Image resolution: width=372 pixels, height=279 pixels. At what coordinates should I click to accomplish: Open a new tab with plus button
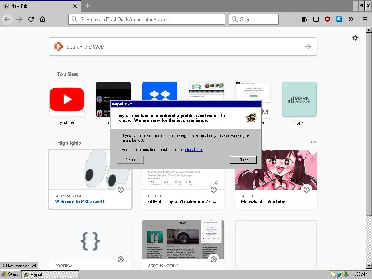[88, 6]
